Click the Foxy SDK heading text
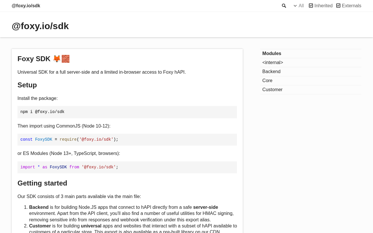 [34, 59]
